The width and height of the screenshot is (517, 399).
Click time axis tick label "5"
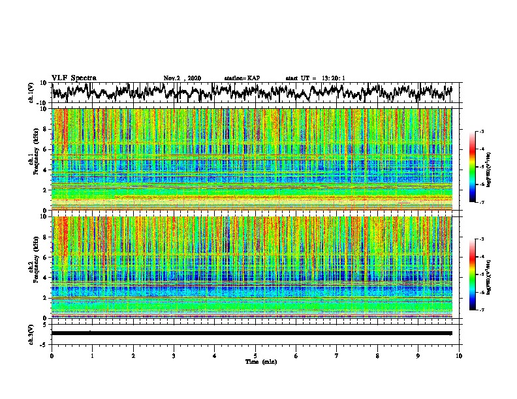tap(255, 356)
